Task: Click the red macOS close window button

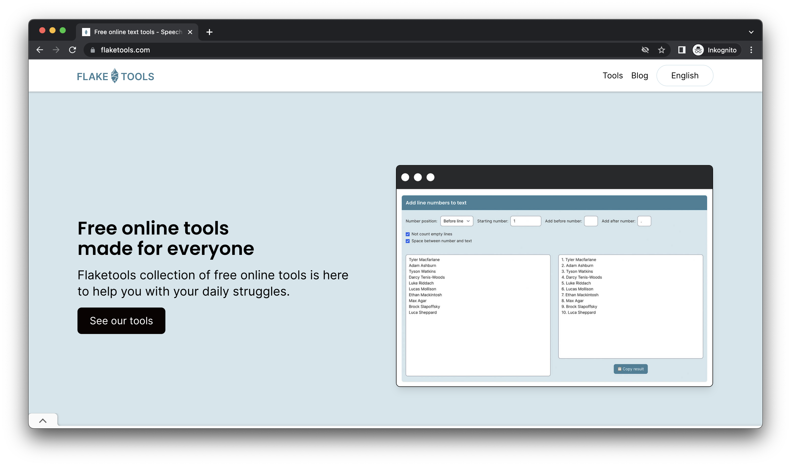Action: (x=42, y=30)
